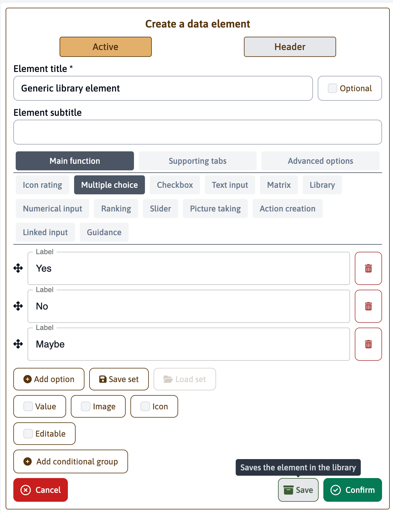Click the Element subtitle input field

(197, 132)
